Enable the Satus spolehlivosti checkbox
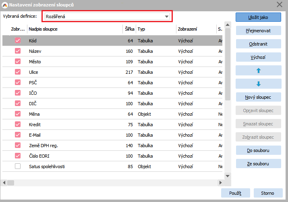 tap(18, 167)
